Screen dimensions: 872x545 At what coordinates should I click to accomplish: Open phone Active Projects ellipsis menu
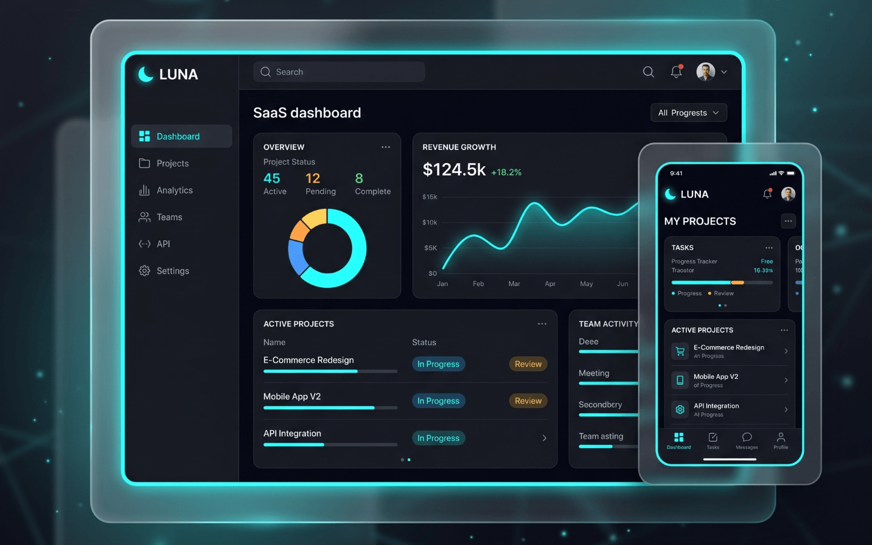click(784, 330)
